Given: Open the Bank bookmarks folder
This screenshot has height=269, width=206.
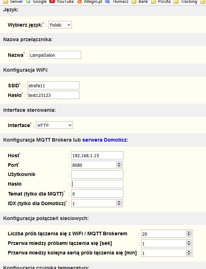Looking at the screenshot, I should 140,2.
